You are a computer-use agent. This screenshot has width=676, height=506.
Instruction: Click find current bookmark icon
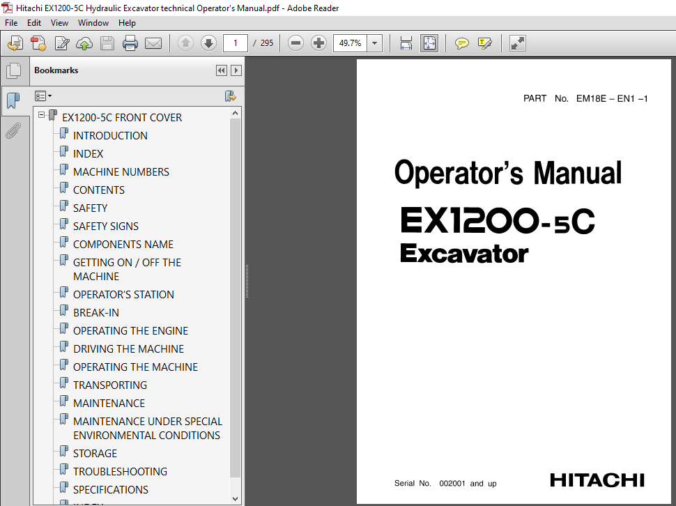pyautogui.click(x=231, y=96)
